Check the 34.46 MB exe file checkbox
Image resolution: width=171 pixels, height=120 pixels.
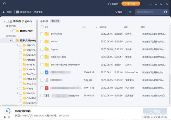point(42,95)
